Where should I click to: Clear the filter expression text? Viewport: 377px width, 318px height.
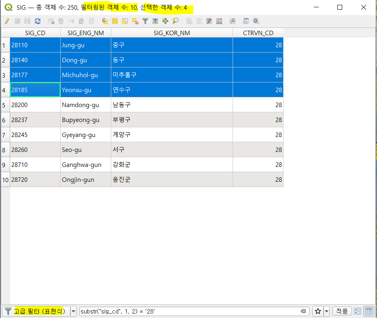point(303,311)
